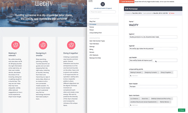
Task: Click 'David Kat' tag label
Action: [145, 99]
